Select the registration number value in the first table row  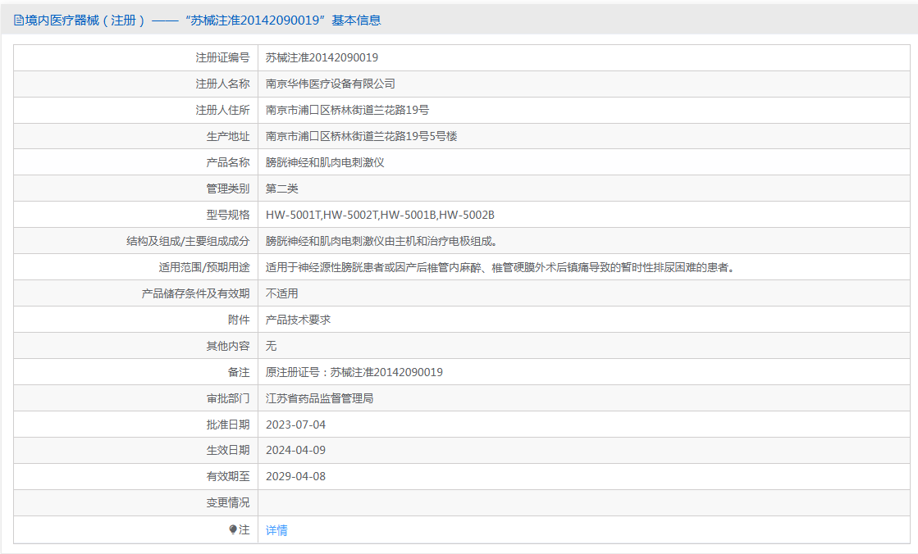322,57
